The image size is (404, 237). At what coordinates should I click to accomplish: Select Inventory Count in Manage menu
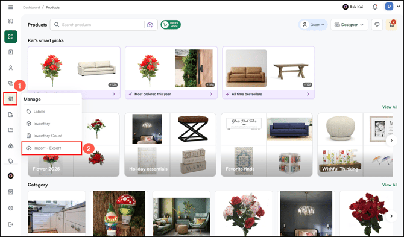point(51,136)
